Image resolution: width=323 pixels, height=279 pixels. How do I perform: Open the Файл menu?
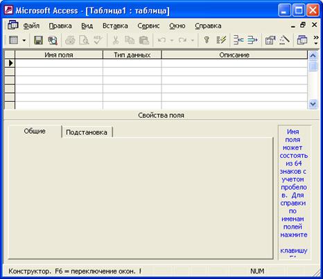31,26
